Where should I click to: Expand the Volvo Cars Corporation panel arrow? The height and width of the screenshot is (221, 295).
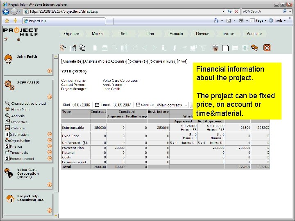(50, 185)
